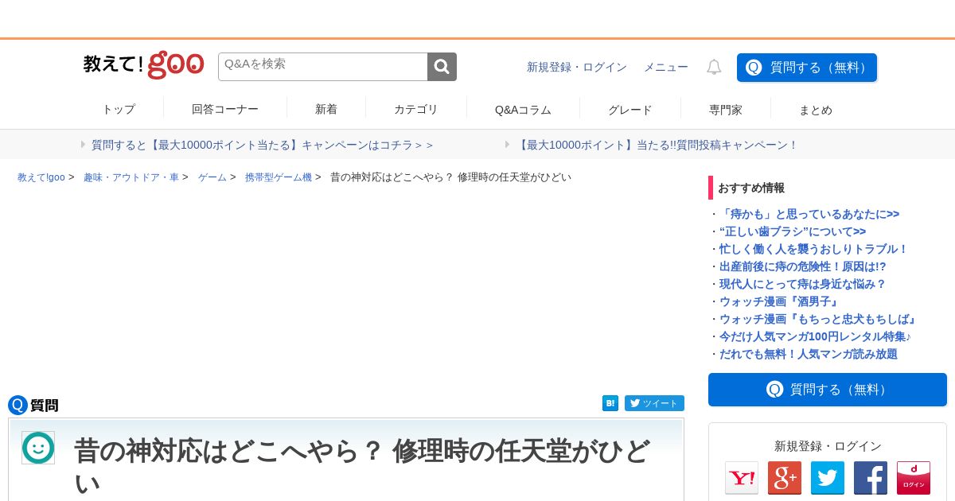Click sidebar 新規登録・ログイン heading text
Screen dimensions: 955x501
coord(828,446)
